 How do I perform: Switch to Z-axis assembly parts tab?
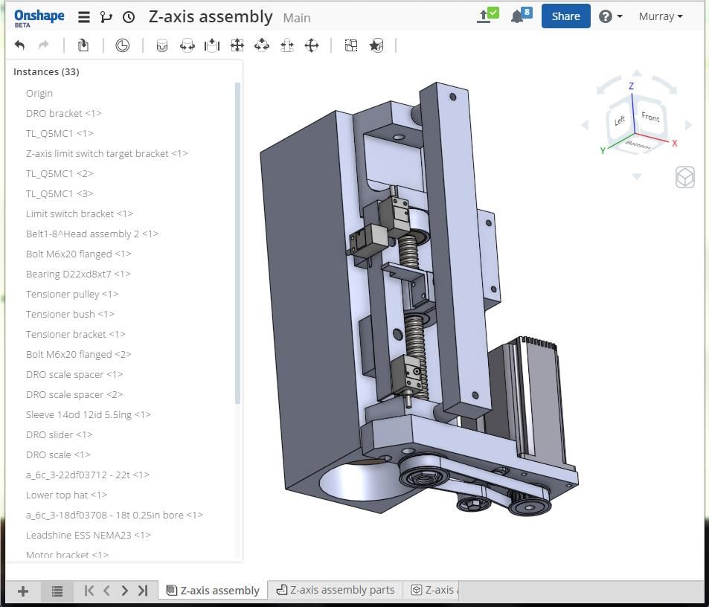click(x=335, y=590)
